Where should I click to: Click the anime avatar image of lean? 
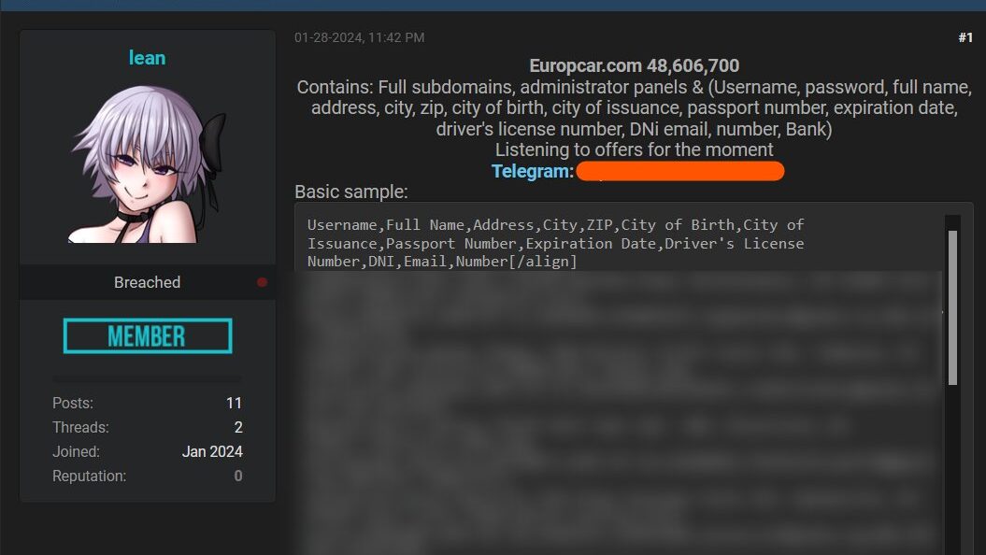[149, 164]
